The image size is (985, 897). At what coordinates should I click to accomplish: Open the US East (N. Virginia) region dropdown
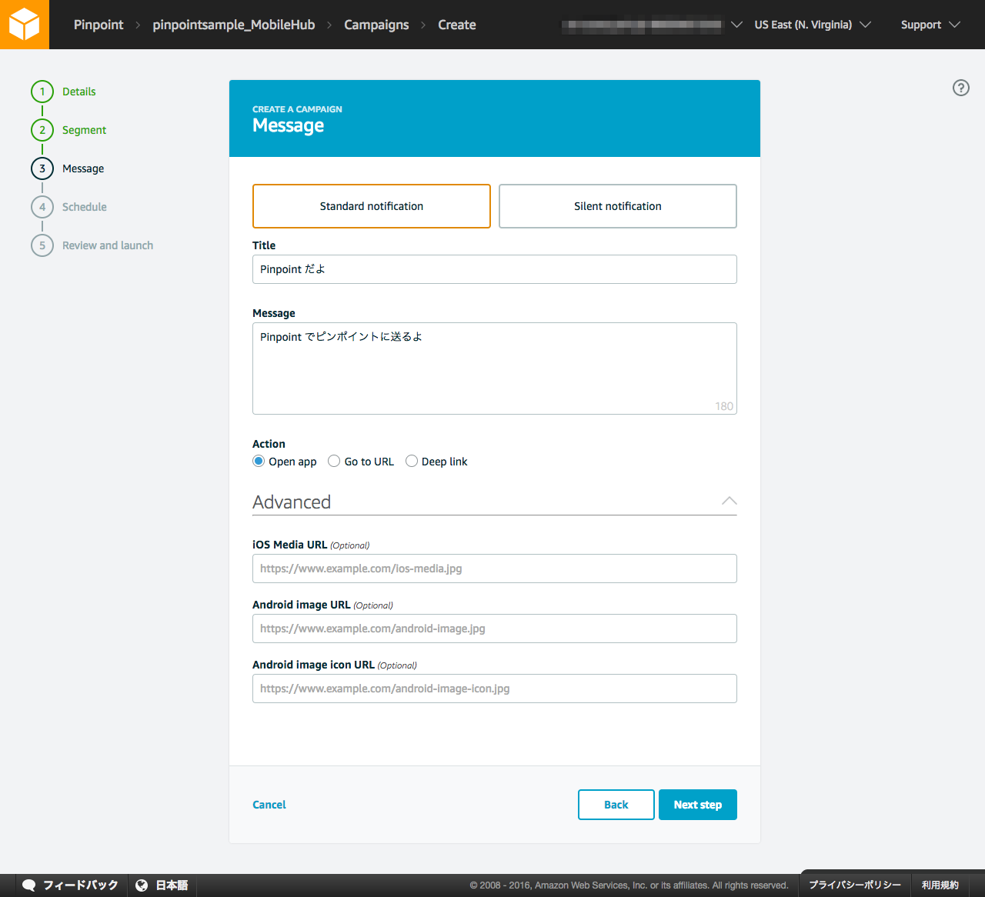(x=812, y=25)
